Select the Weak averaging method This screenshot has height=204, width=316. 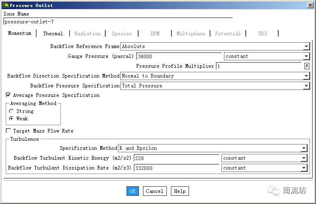click(12, 119)
